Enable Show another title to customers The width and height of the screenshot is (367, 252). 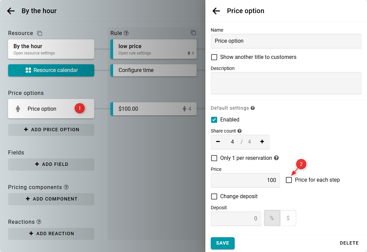pos(214,57)
